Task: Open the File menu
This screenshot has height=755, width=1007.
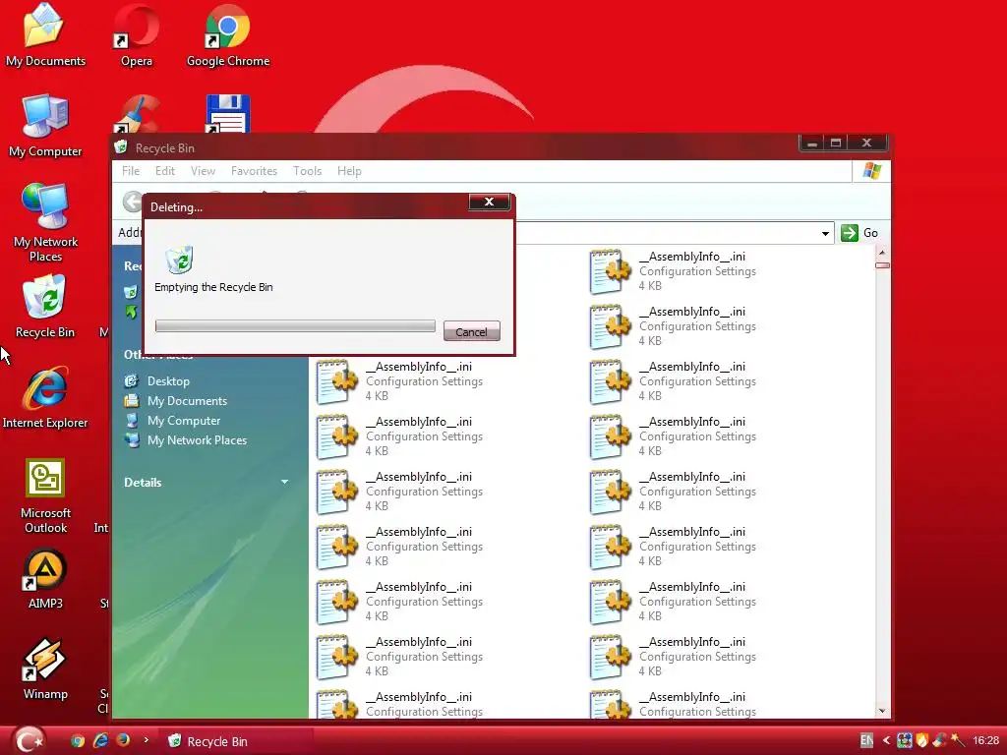Action: [x=131, y=171]
